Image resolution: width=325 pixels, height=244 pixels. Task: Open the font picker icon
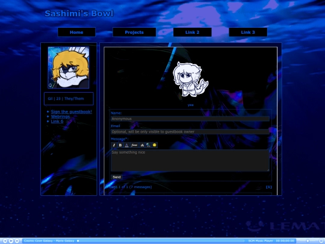click(x=134, y=145)
